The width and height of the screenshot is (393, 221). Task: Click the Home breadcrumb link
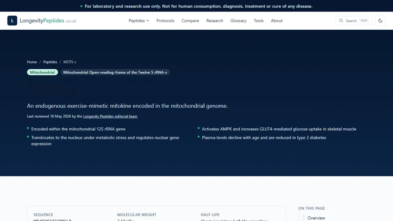pyautogui.click(x=32, y=62)
